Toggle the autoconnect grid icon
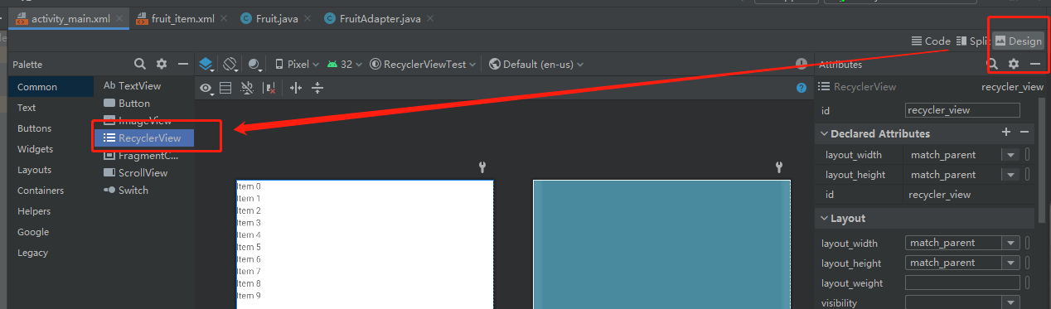Screen dimensions: 1051x309 [x=225, y=88]
